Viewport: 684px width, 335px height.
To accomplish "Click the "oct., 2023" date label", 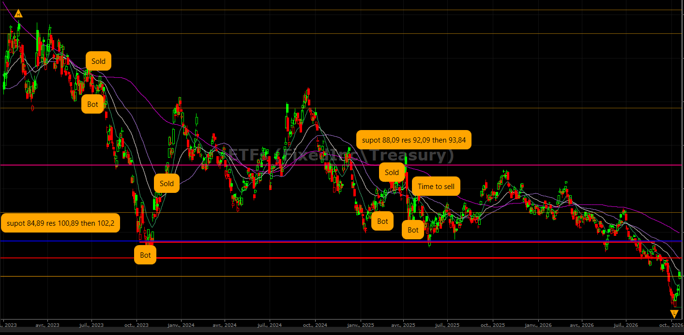I will [137, 325].
